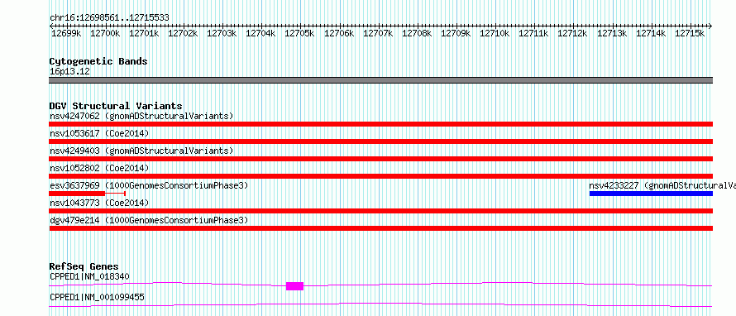Click the left arrow of the coordinate ruler
This screenshot has width=736, height=316.
[x=51, y=26]
